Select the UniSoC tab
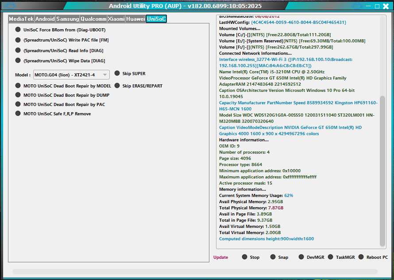 click(156, 19)
